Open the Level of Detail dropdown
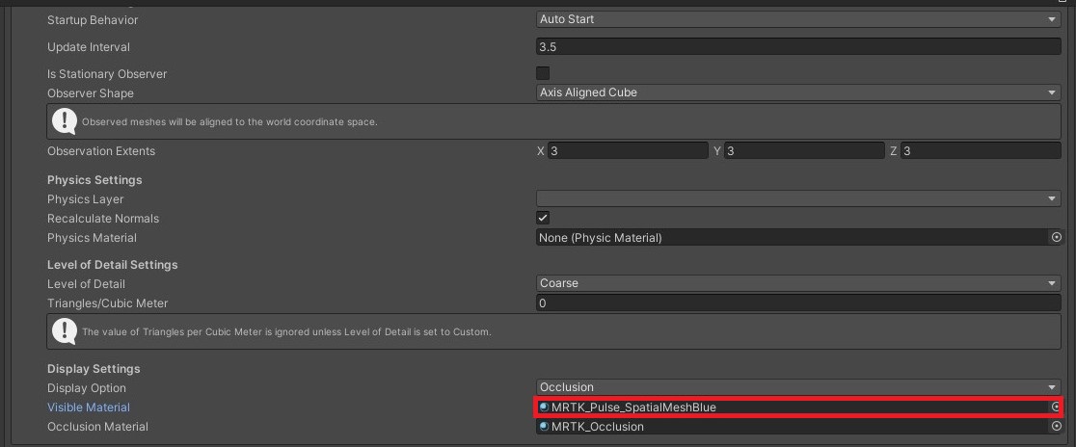 pos(798,283)
